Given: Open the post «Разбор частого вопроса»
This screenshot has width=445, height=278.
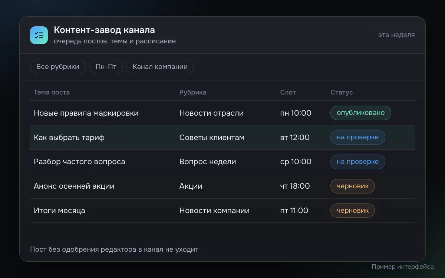Looking at the screenshot, I should click(x=79, y=162).
